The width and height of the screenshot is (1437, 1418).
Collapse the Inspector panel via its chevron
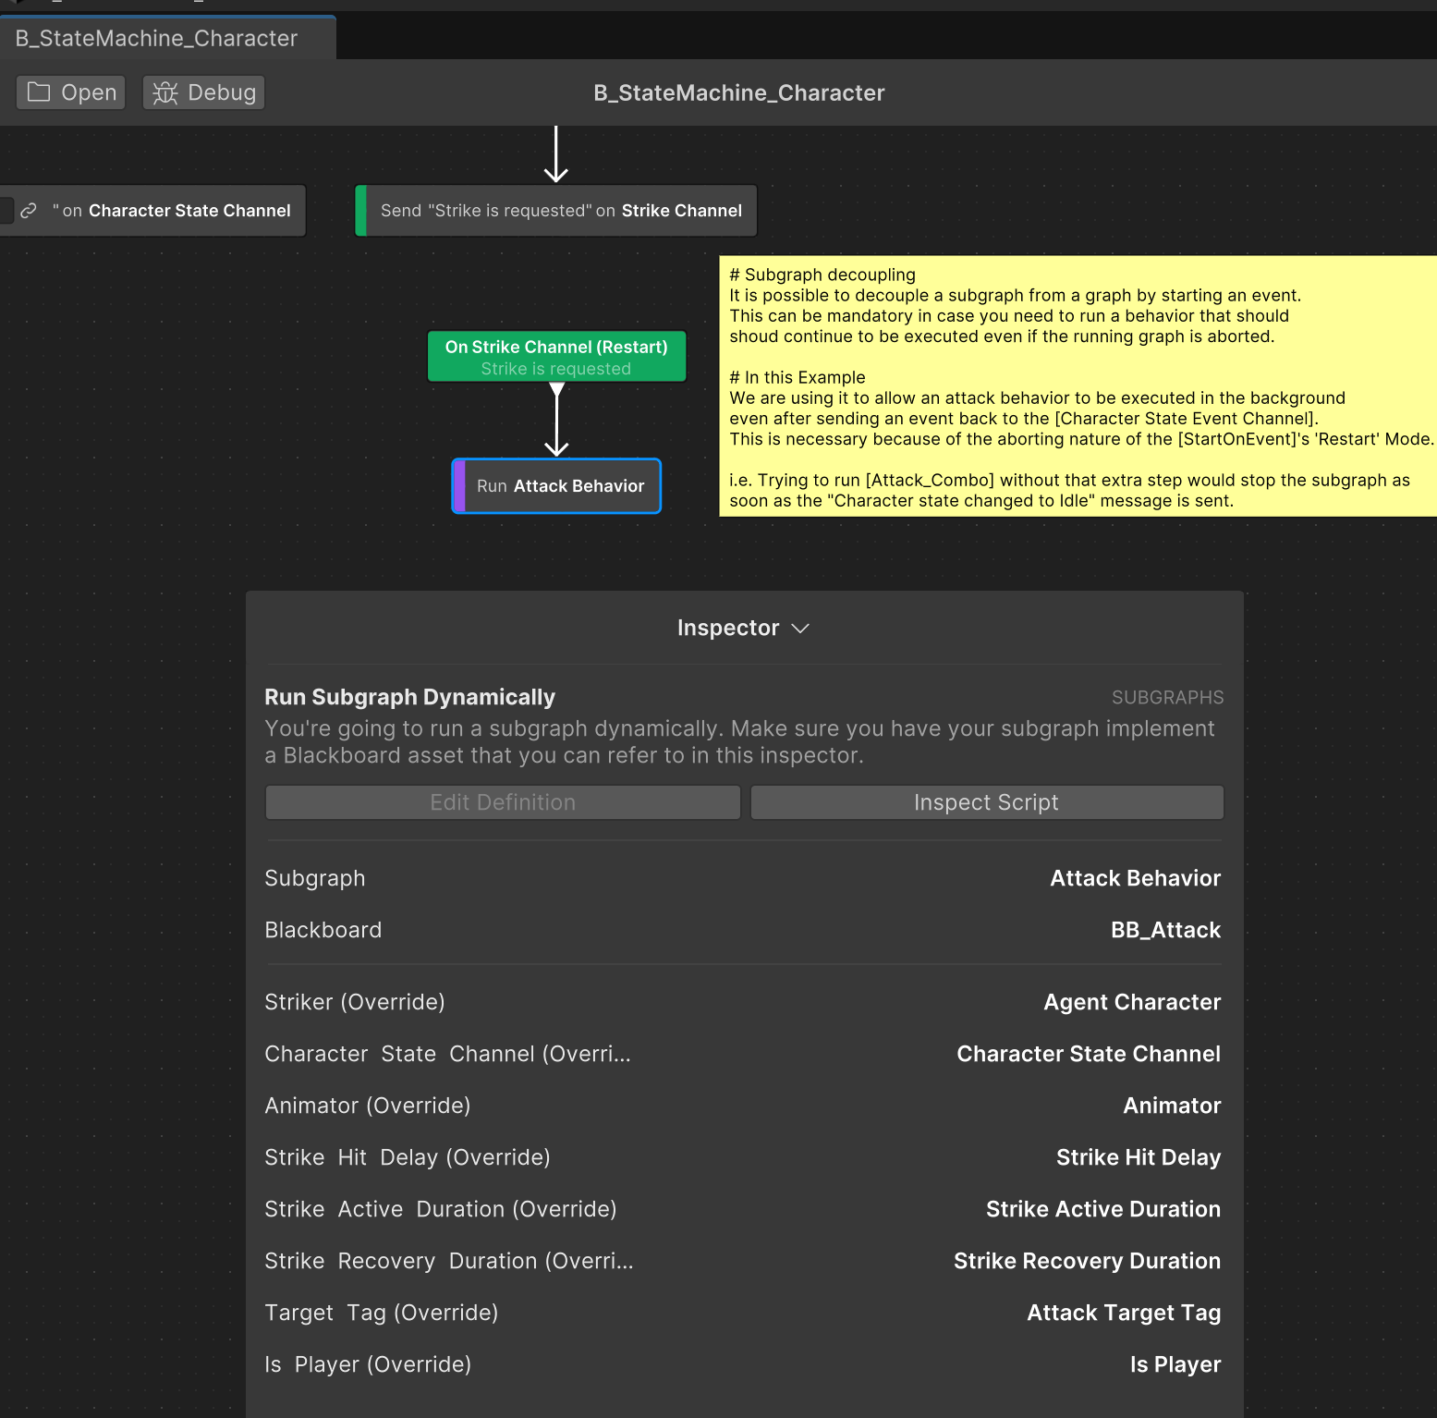800,628
